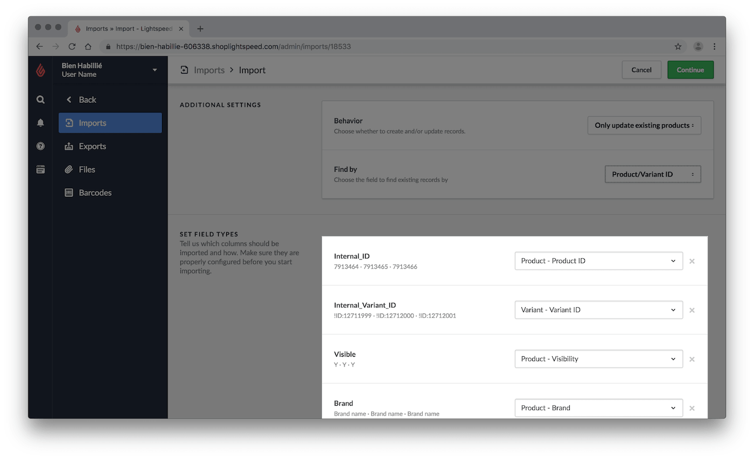Remove the Brand field mapping
The image size is (754, 459).
click(x=692, y=408)
